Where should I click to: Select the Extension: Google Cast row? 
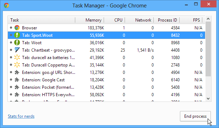[x=106, y=80]
